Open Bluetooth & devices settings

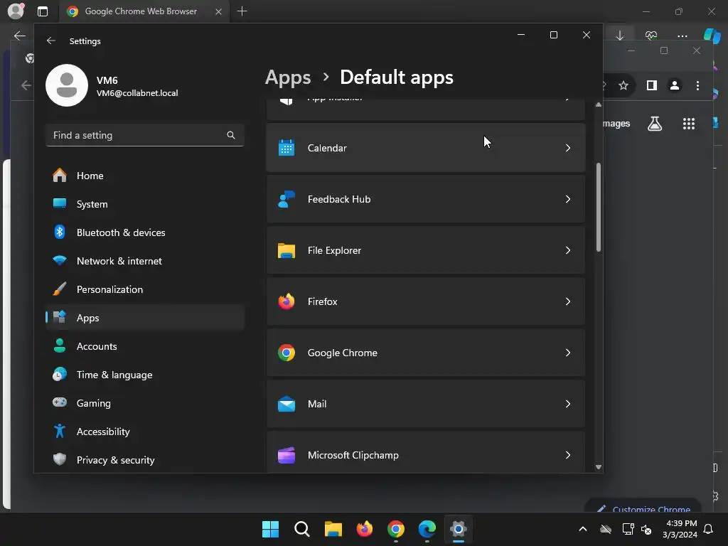[145, 232]
